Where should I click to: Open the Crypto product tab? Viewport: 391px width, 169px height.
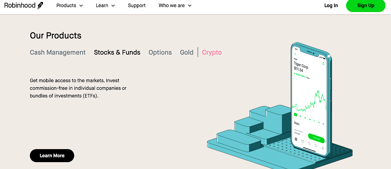(x=212, y=52)
